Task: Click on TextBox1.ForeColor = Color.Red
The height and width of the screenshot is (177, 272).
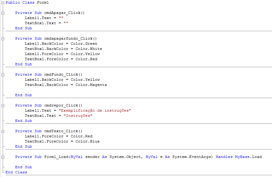Action: pos(61,59)
